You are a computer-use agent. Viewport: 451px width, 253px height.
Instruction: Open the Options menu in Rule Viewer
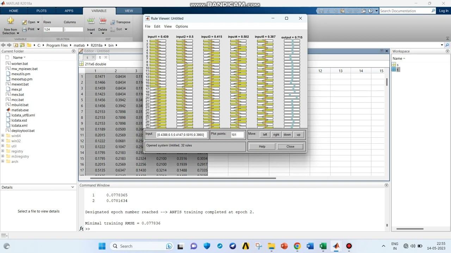[x=182, y=26]
